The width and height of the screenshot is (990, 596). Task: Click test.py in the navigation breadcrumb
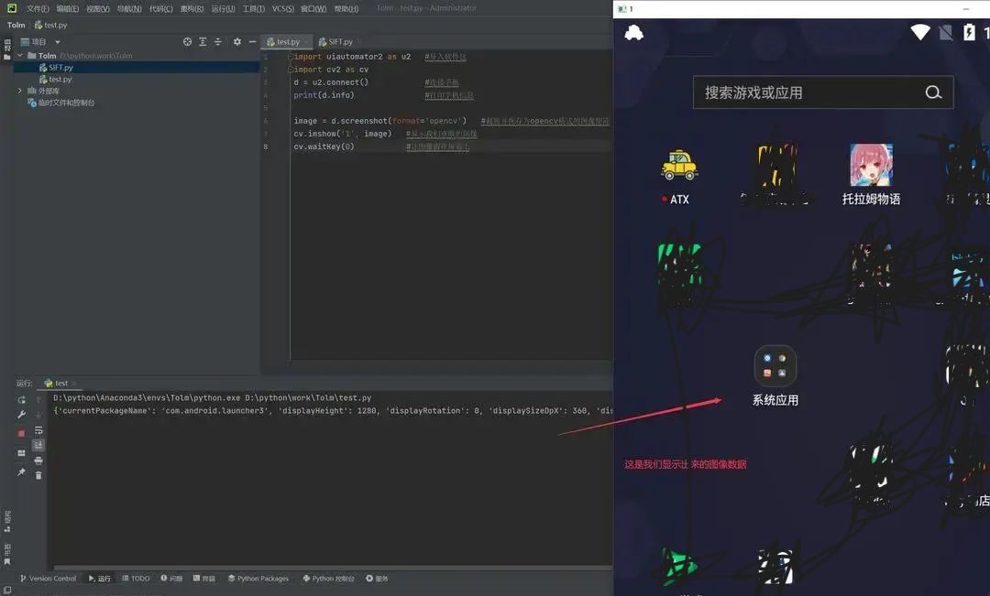click(50, 26)
